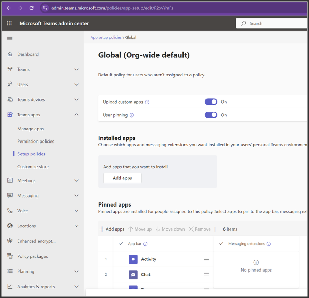
Task: Click the Microsoft Teams admin center title
Action: point(54,23)
